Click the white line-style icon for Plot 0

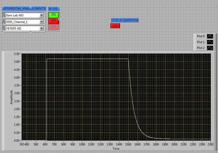coord(210,36)
